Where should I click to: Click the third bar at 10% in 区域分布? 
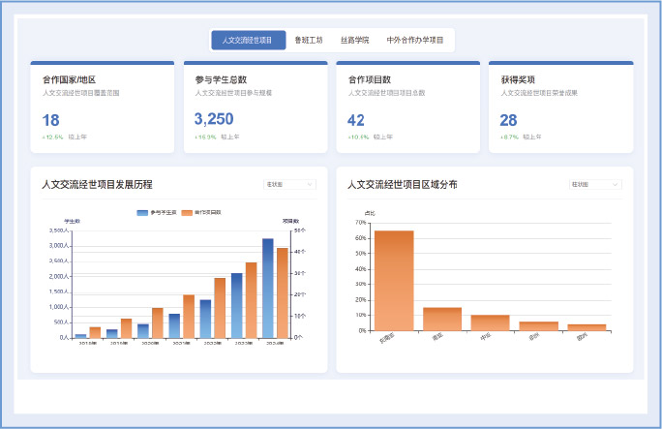(x=490, y=322)
